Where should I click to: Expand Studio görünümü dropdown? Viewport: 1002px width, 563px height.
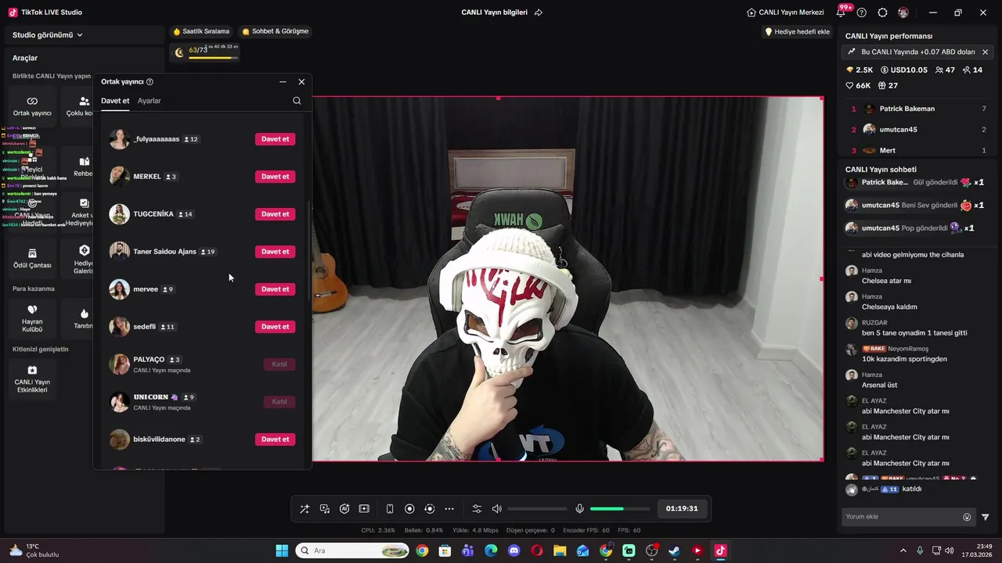click(x=48, y=35)
